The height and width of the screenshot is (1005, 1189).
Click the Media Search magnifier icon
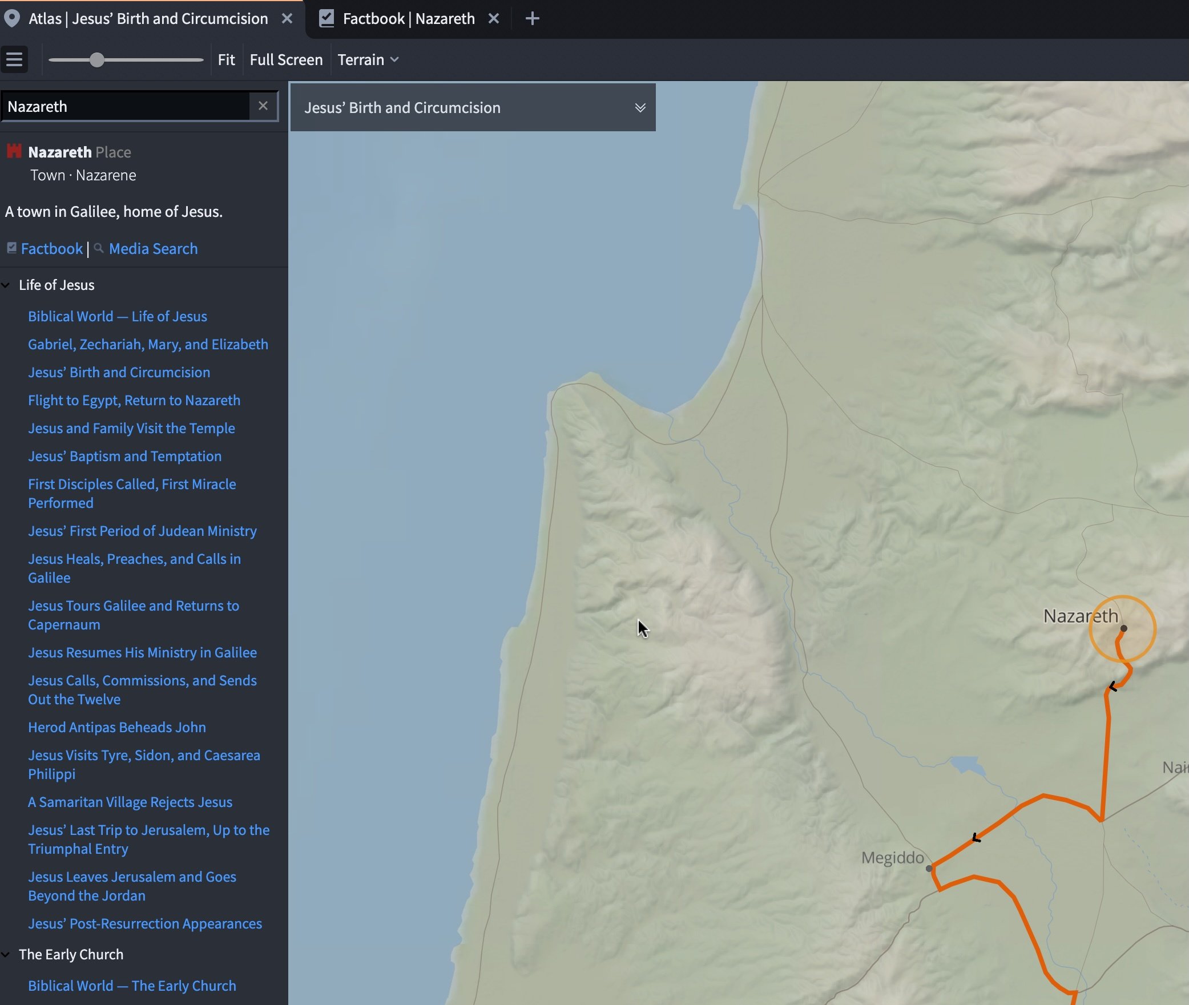tap(99, 248)
